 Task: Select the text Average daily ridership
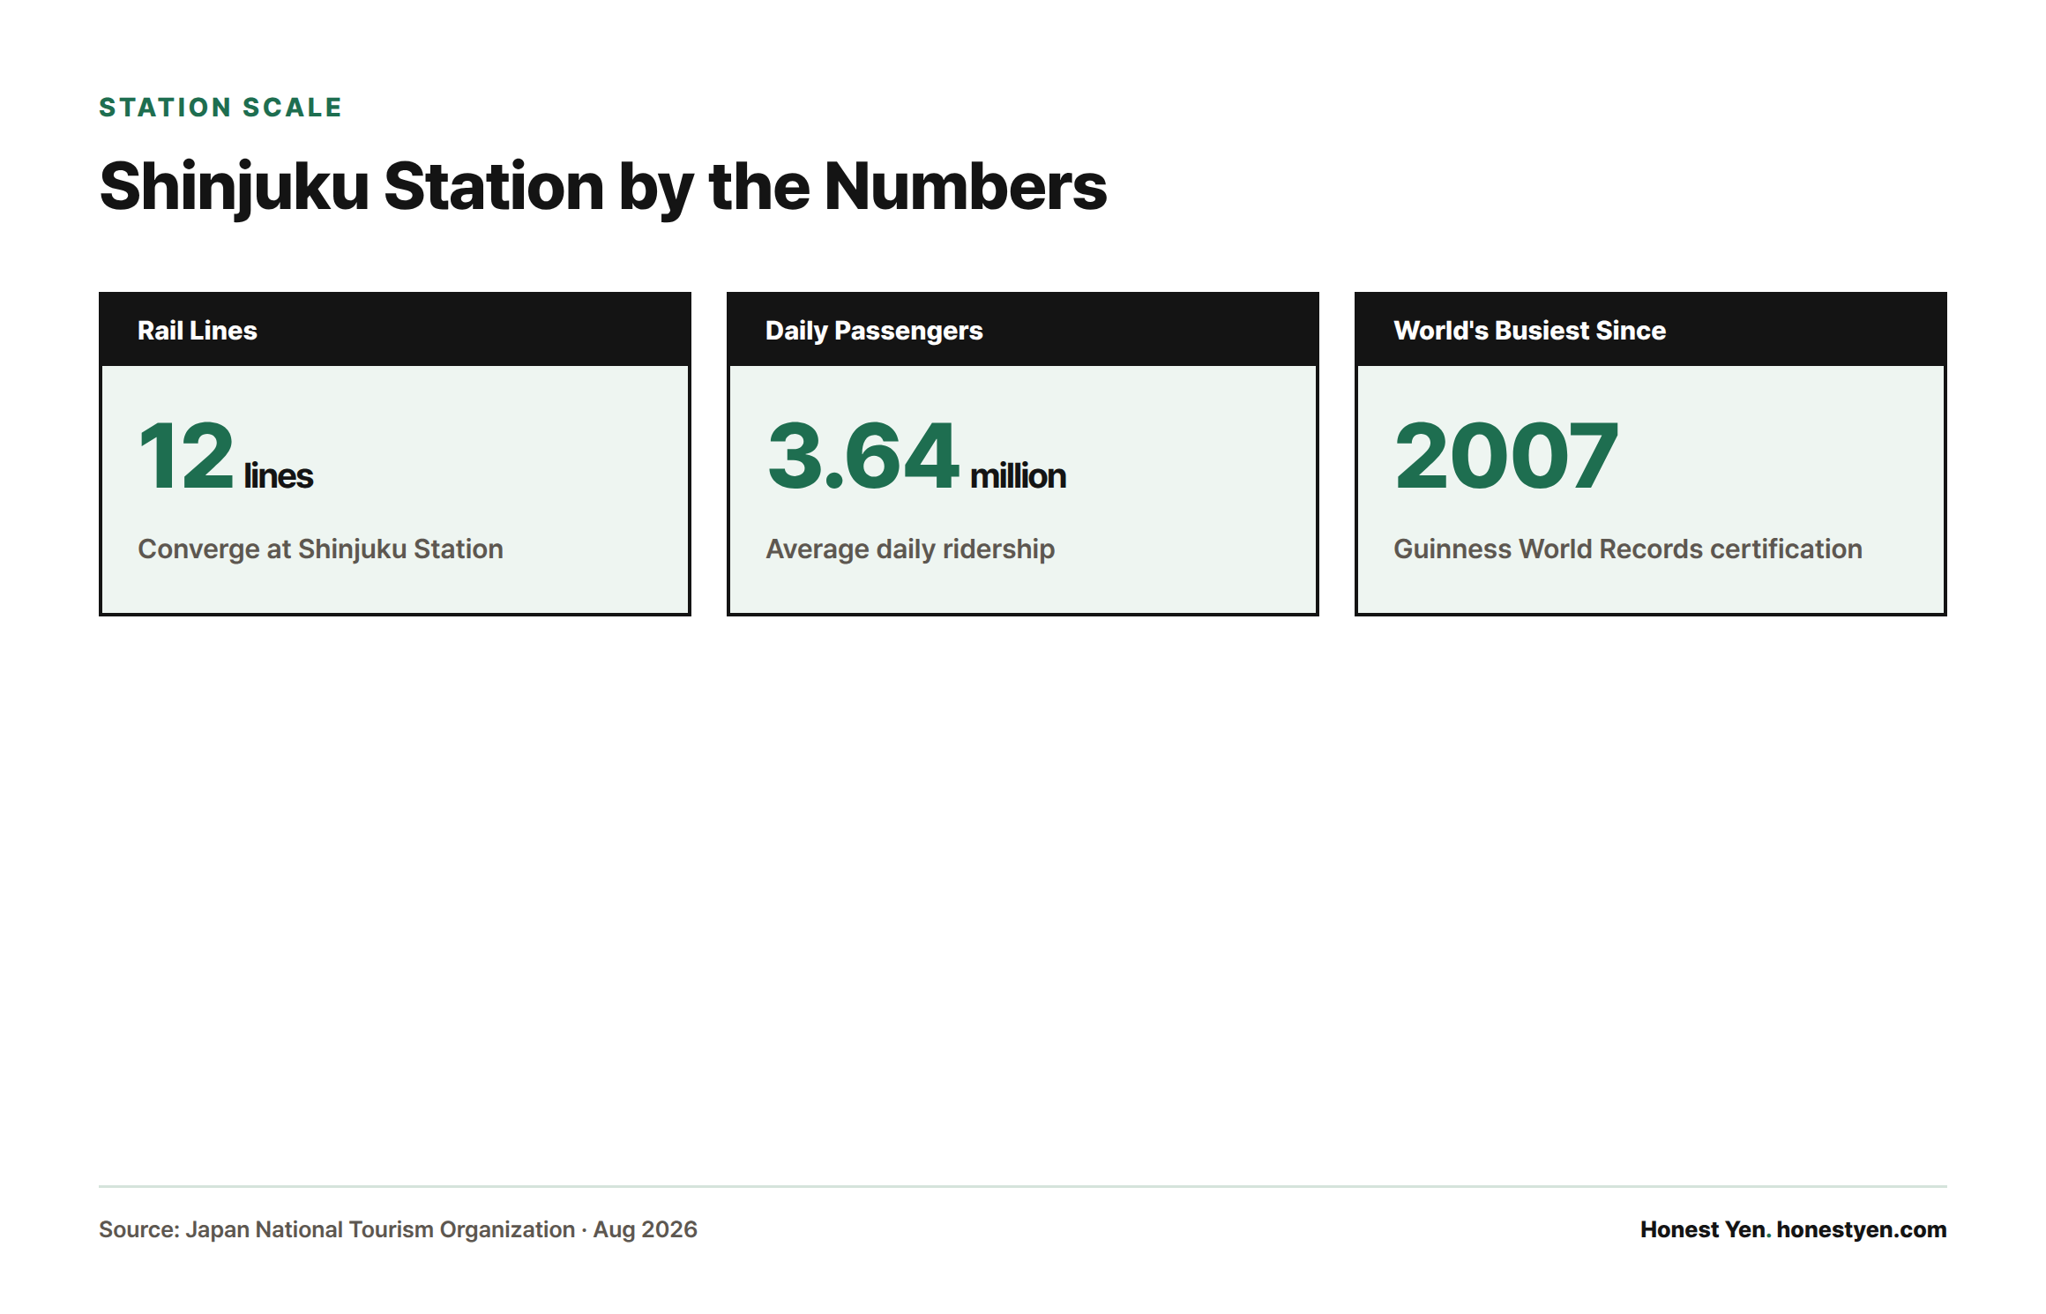pos(910,549)
